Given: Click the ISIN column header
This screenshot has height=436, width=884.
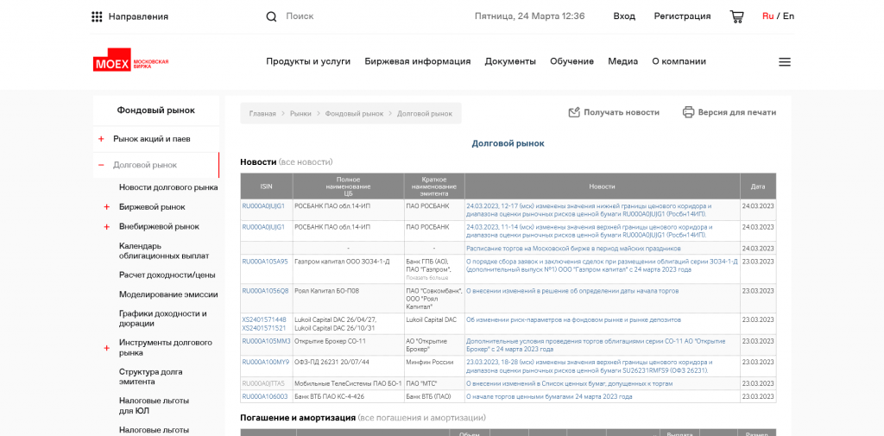Looking at the screenshot, I should (x=266, y=186).
